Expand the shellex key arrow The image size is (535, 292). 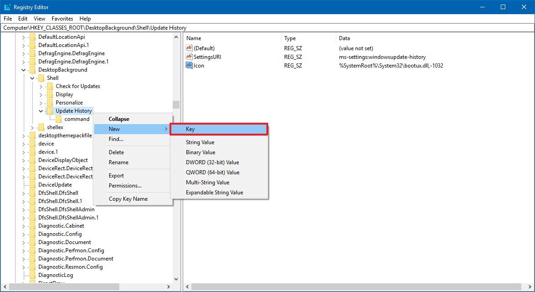(x=32, y=127)
